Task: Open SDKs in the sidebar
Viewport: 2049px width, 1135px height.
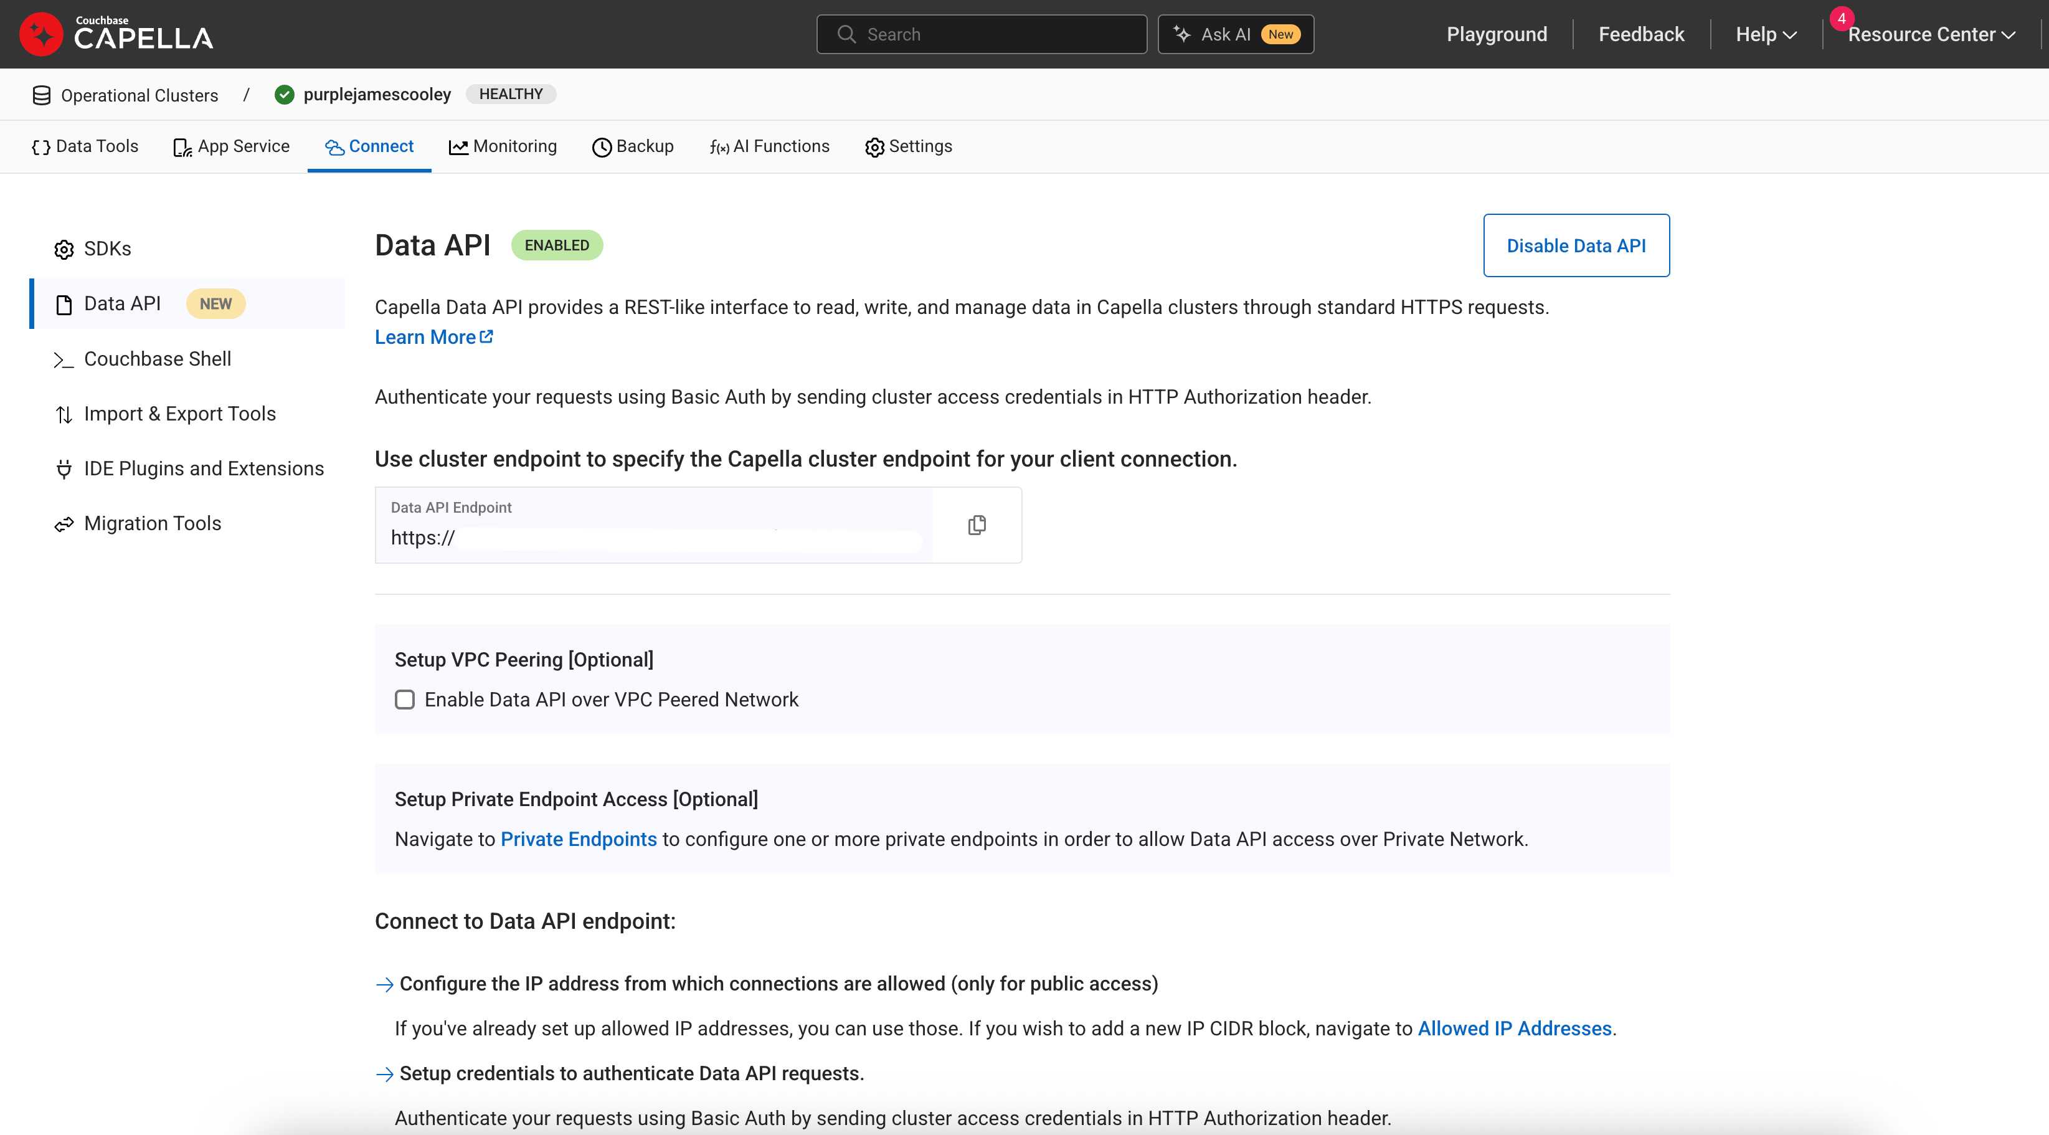Action: pos(107,249)
